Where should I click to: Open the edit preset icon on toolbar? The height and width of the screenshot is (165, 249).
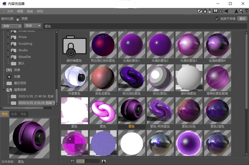200,11
